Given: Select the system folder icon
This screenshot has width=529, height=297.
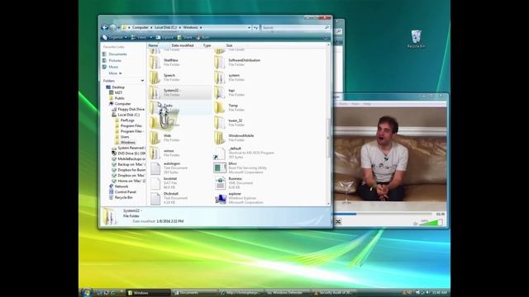Looking at the screenshot, I should click(220, 78).
